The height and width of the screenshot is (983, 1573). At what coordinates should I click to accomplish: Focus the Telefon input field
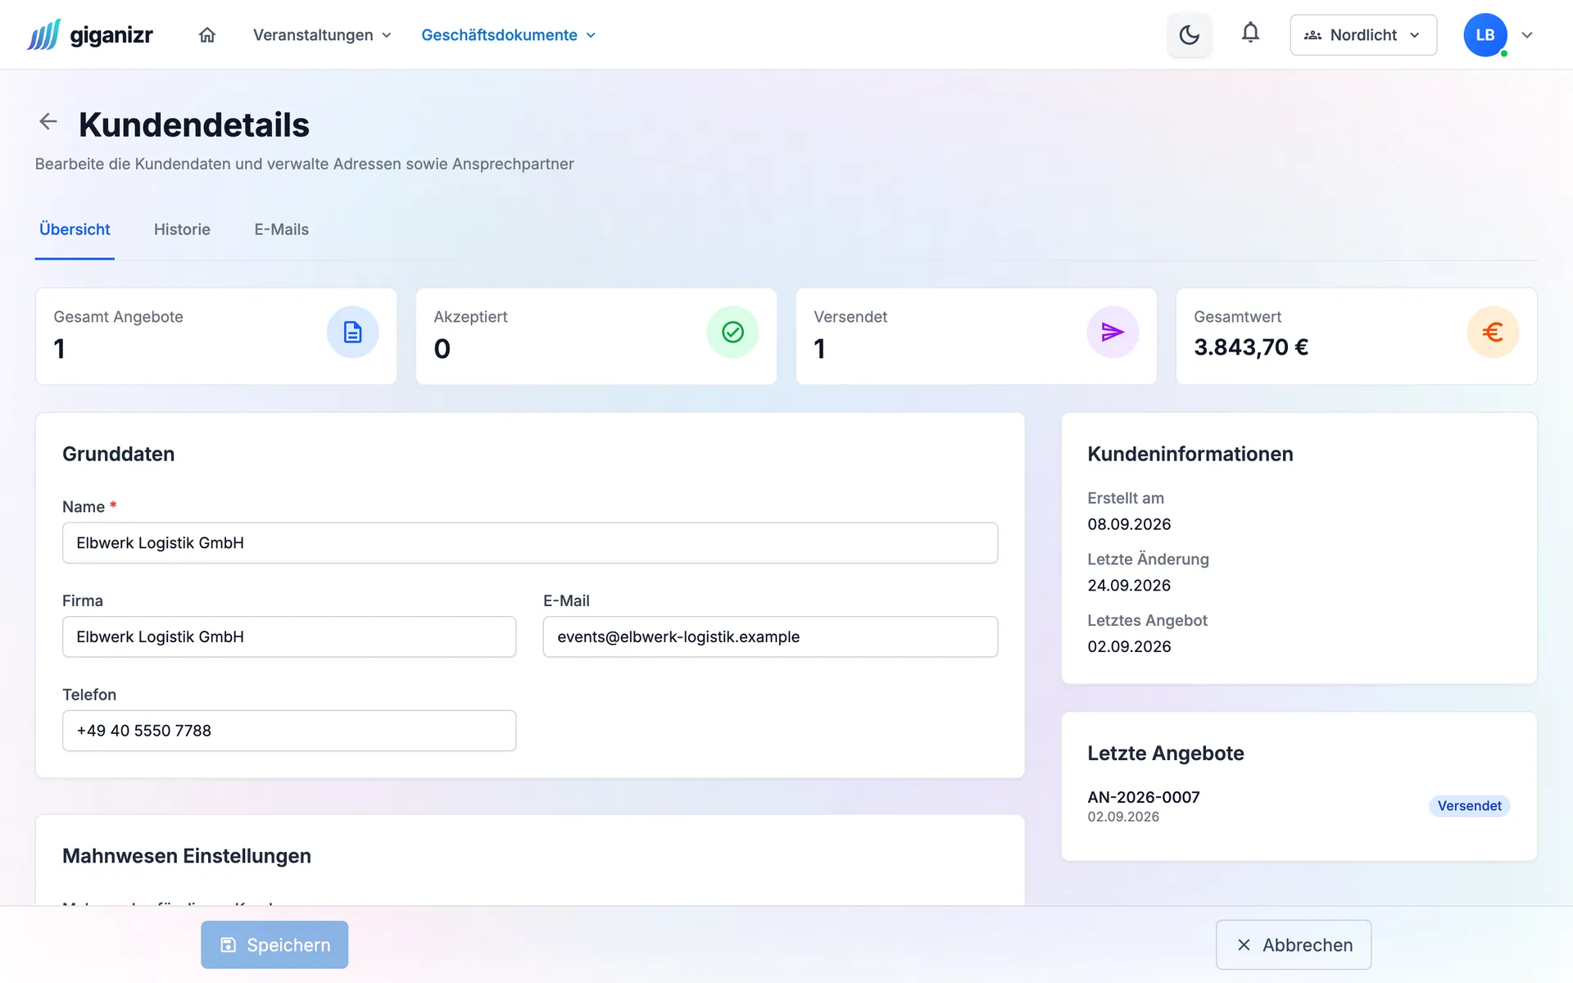[289, 731]
